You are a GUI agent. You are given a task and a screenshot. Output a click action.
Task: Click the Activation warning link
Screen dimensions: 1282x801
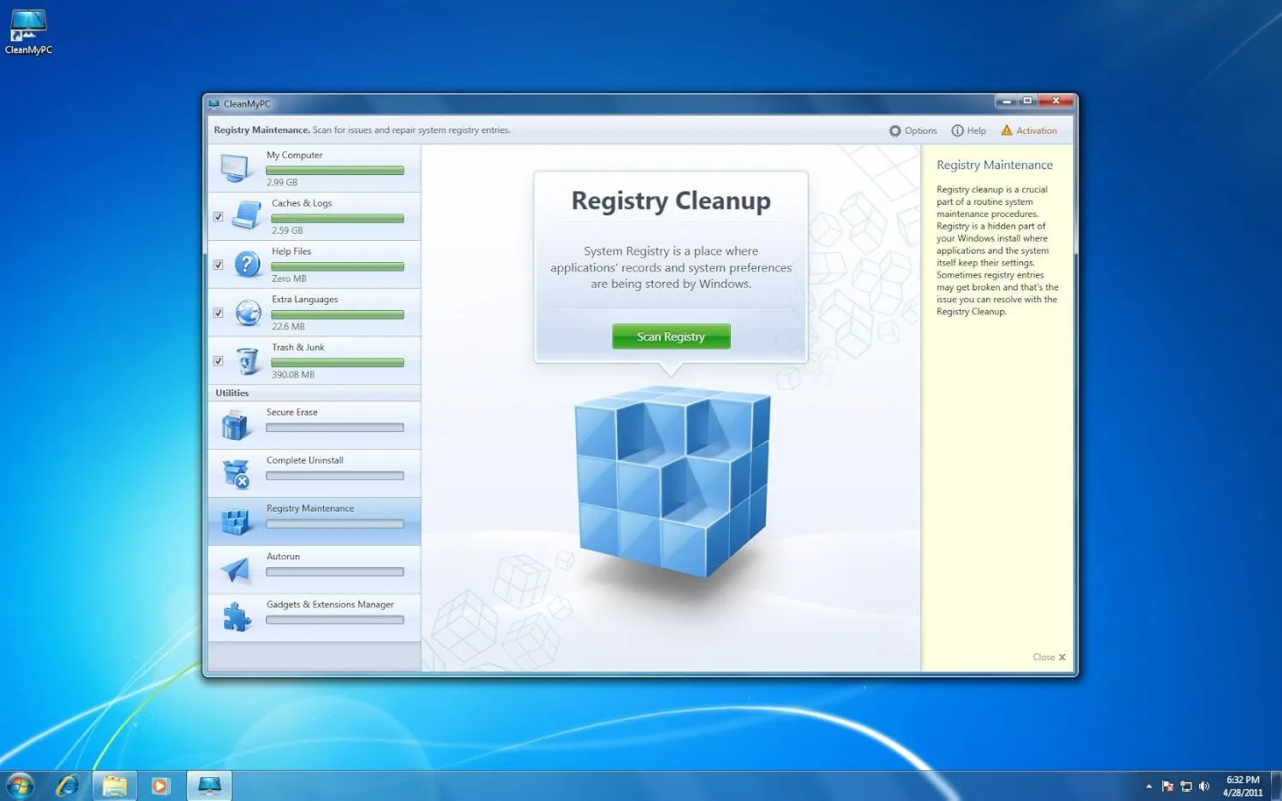point(1030,130)
